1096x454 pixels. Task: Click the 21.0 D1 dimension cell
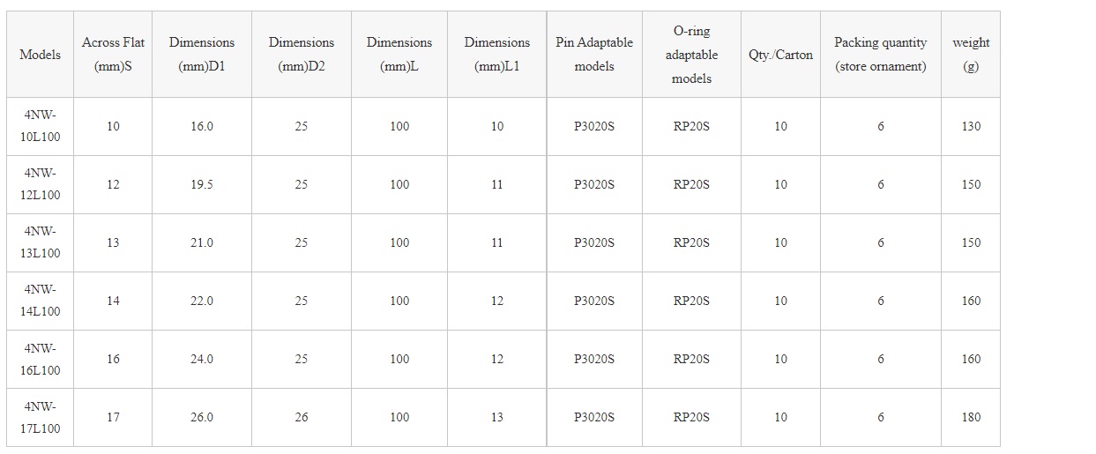coord(202,242)
